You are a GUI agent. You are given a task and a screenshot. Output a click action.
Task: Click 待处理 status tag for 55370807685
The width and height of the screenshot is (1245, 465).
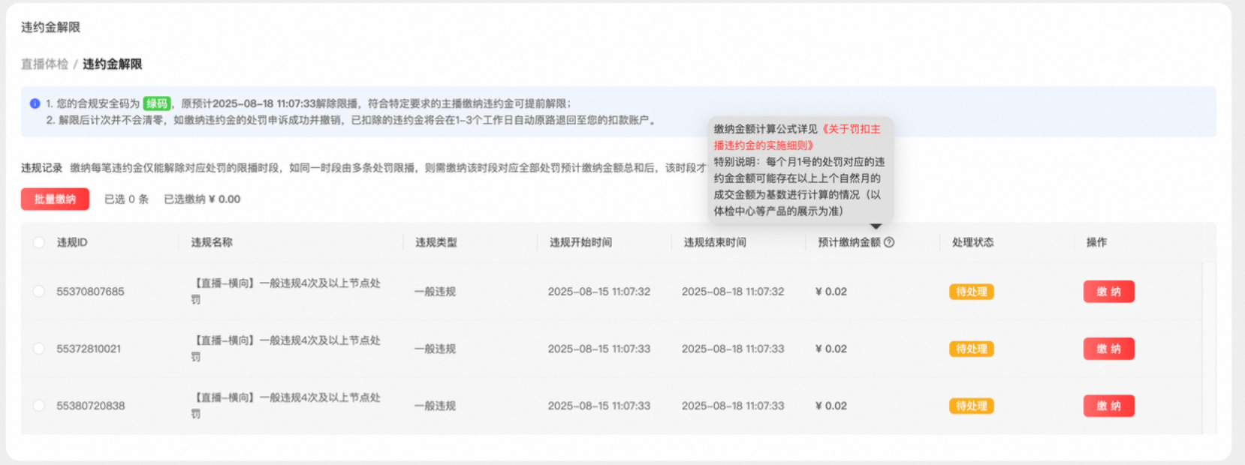[972, 292]
